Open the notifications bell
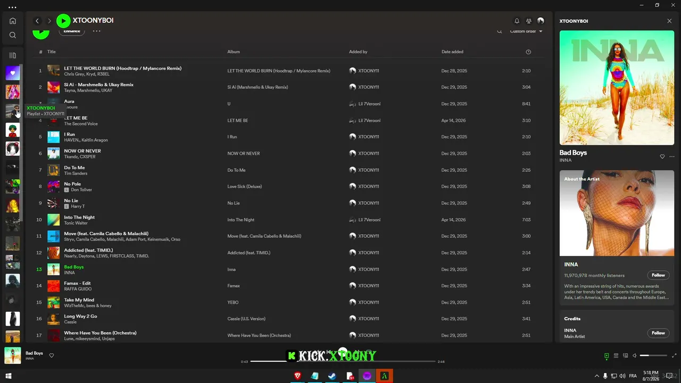 [x=517, y=21]
